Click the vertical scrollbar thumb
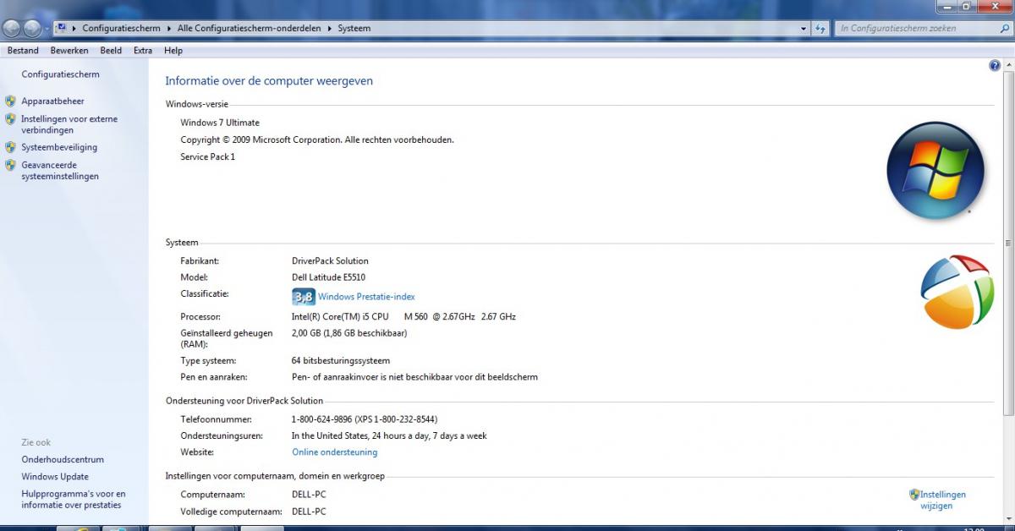1015x531 pixels. (x=1008, y=244)
